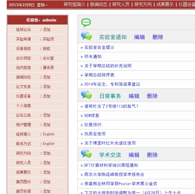Open post 南京大学陈延峰教授学术报告会

pos(114,174)
